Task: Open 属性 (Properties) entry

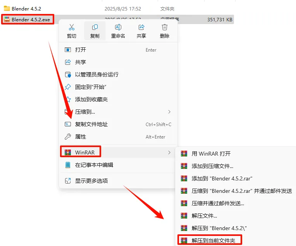Action: click(118, 137)
